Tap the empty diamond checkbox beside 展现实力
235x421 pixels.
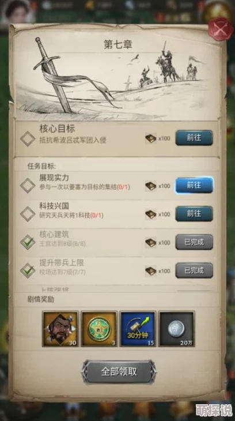[x=28, y=186]
